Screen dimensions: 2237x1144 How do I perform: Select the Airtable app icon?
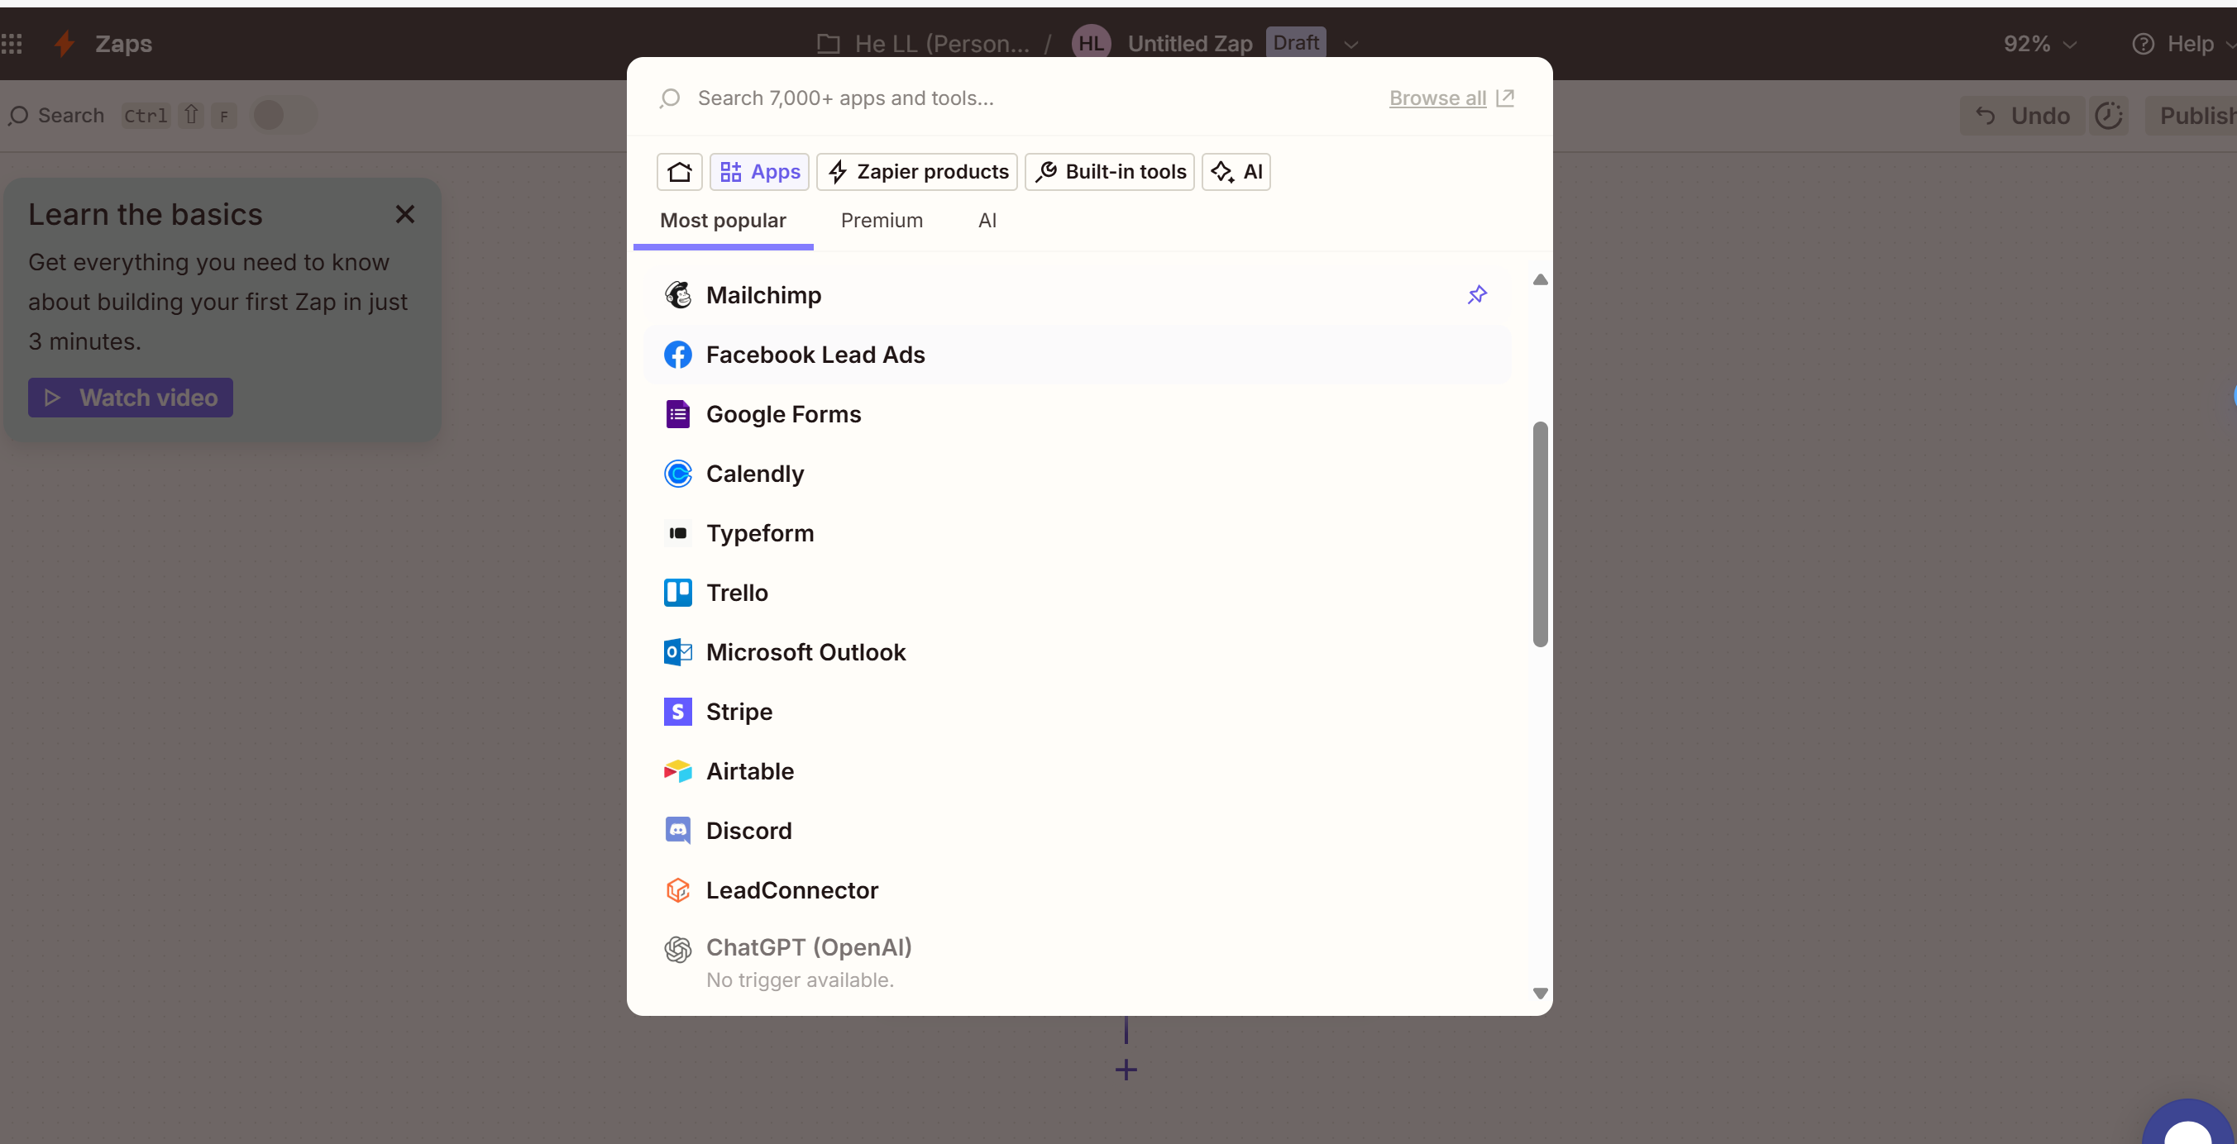click(677, 770)
